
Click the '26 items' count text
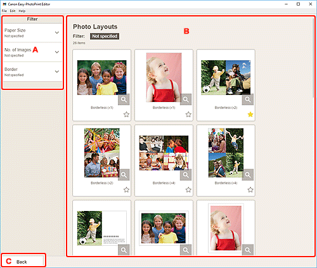(79, 43)
